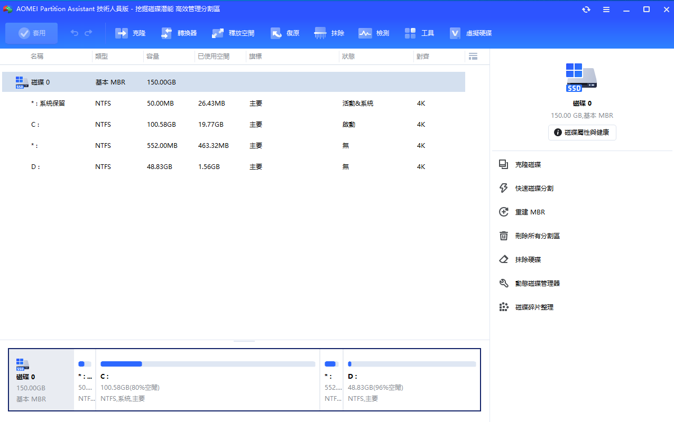
Task: Open the 克隆 (Clone) toolbar tool
Action: click(x=130, y=33)
